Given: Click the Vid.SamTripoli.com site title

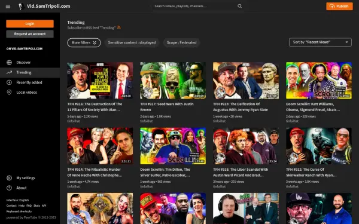Looking at the screenshot, I should coord(48,6).
